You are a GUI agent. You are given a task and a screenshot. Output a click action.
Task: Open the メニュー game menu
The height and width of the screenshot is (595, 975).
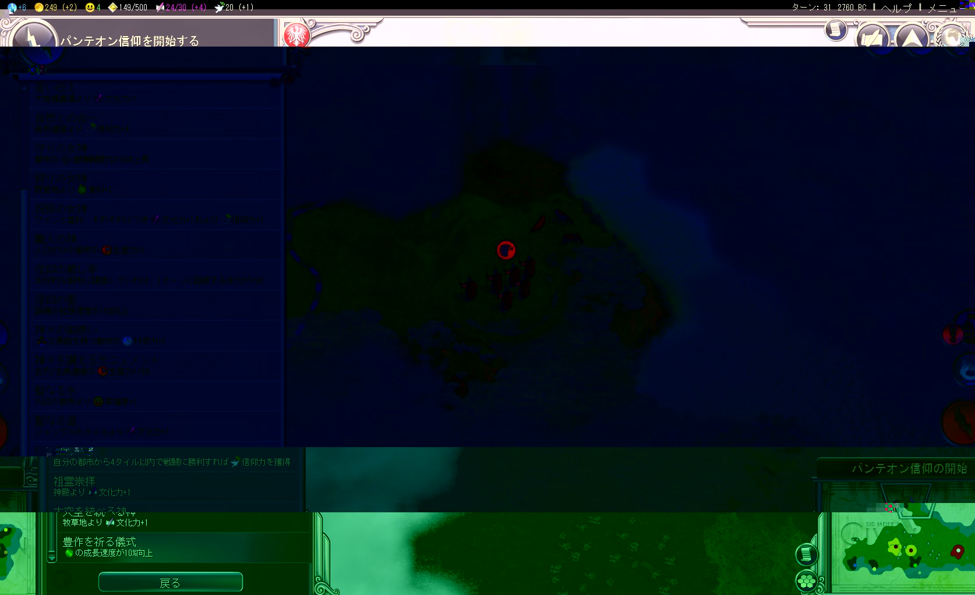(x=946, y=8)
